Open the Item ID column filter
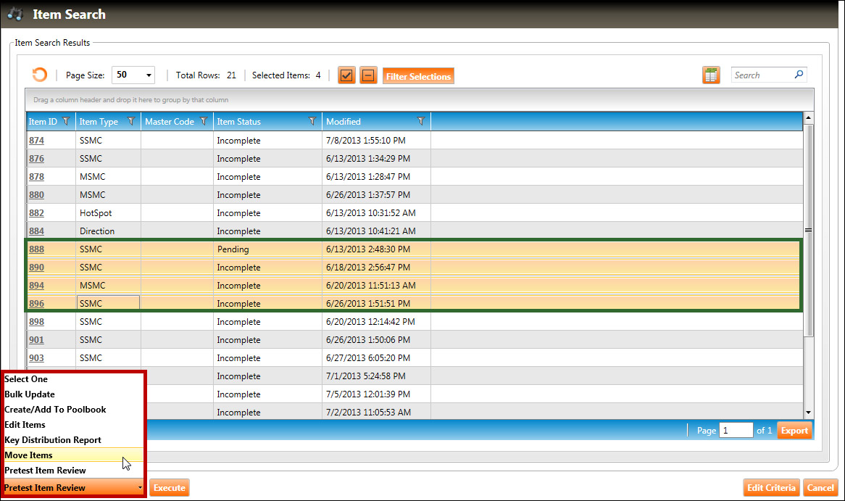 66,122
